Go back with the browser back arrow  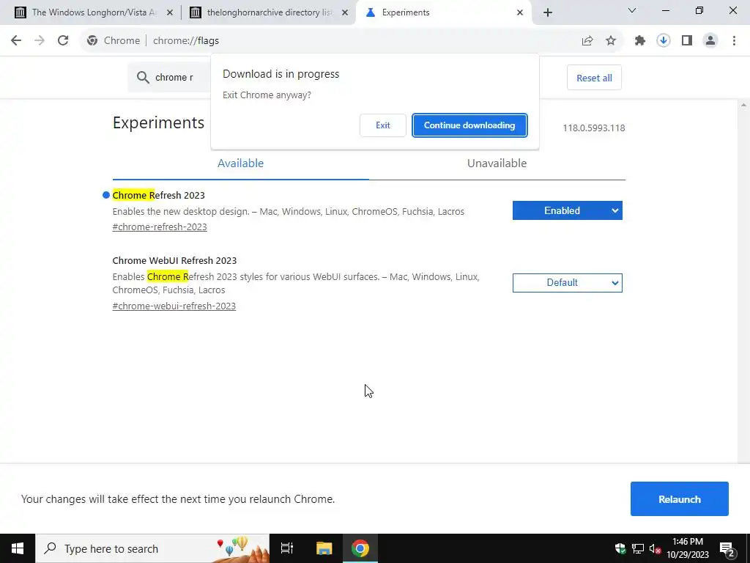point(16,41)
